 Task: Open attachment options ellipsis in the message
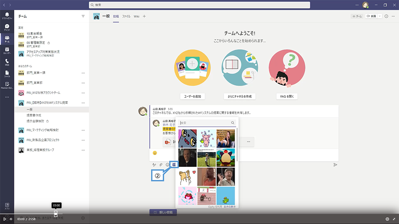pyautogui.click(x=248, y=142)
